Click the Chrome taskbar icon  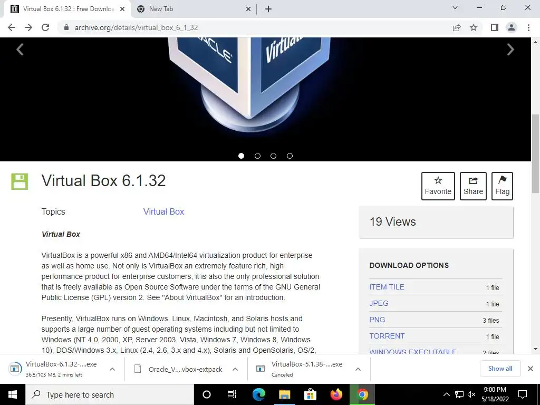(362, 394)
